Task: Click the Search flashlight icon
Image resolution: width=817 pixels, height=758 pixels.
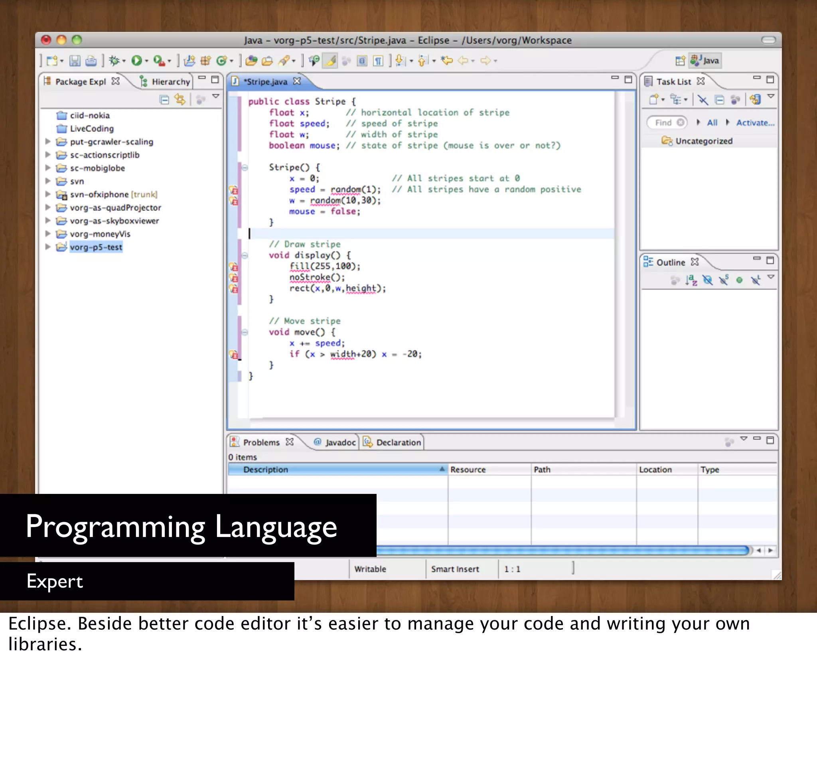Action: (x=284, y=61)
